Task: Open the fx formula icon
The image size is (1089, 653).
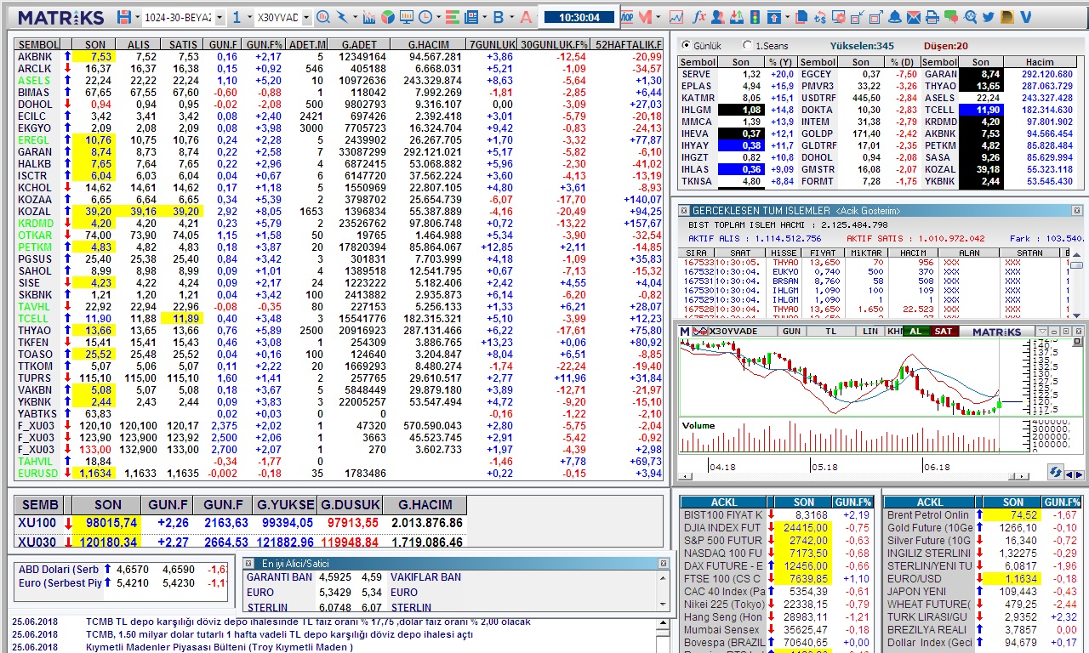Action: tap(699, 17)
